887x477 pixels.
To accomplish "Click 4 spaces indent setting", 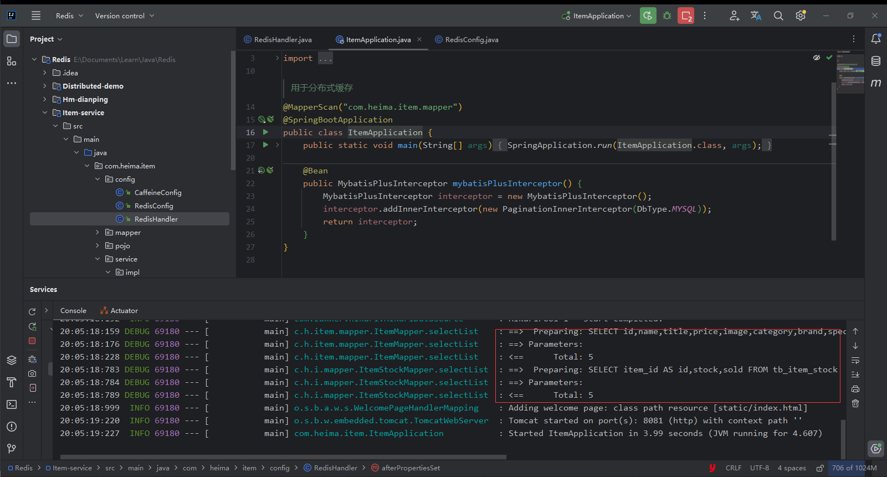I will pyautogui.click(x=792, y=468).
